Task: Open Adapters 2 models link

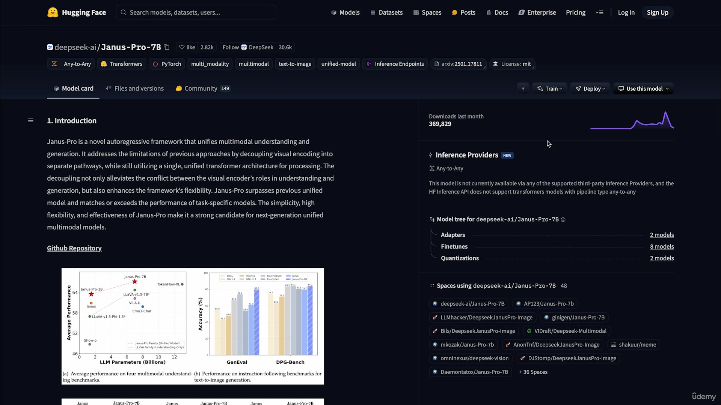Action: click(x=662, y=235)
